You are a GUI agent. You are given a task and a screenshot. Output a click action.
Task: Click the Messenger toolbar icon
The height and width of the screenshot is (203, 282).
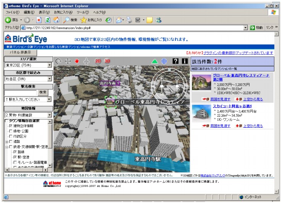(x=158, y=20)
